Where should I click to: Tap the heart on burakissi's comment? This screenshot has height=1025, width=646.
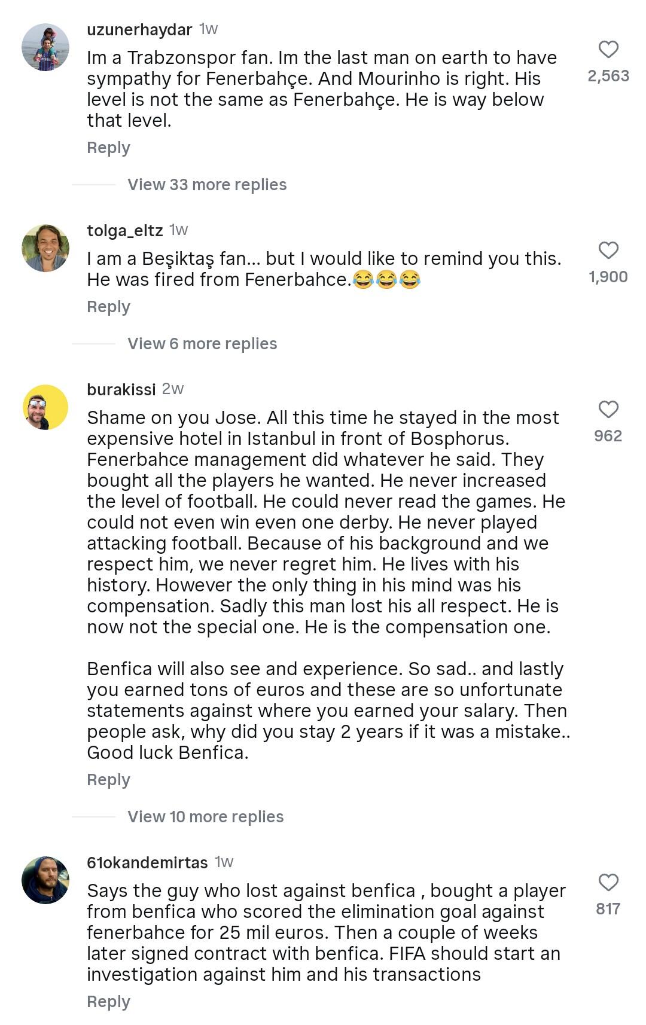point(608,409)
